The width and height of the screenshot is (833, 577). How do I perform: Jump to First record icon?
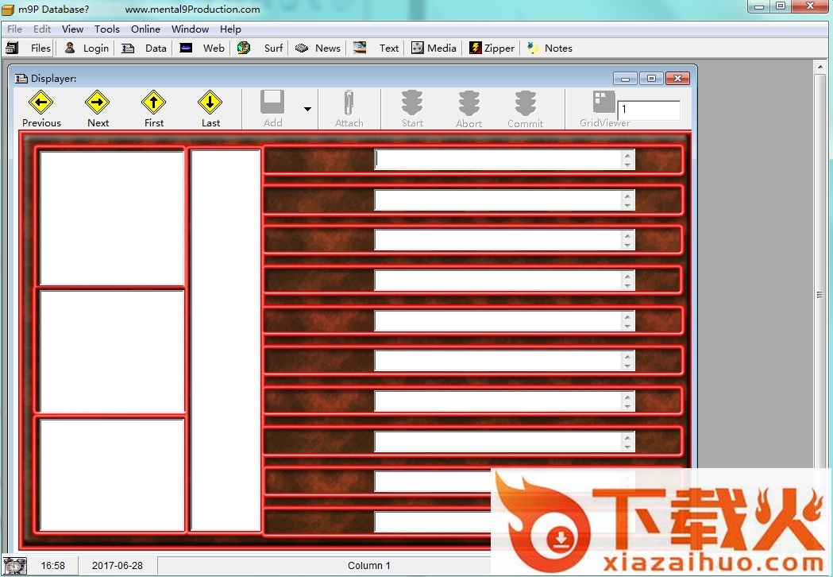click(x=153, y=103)
